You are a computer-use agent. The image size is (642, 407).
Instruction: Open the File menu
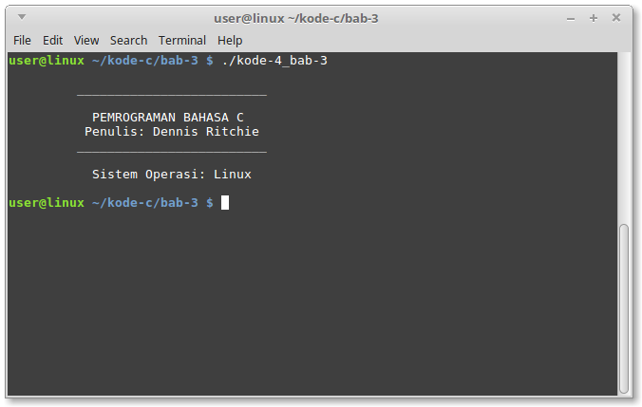(x=22, y=41)
